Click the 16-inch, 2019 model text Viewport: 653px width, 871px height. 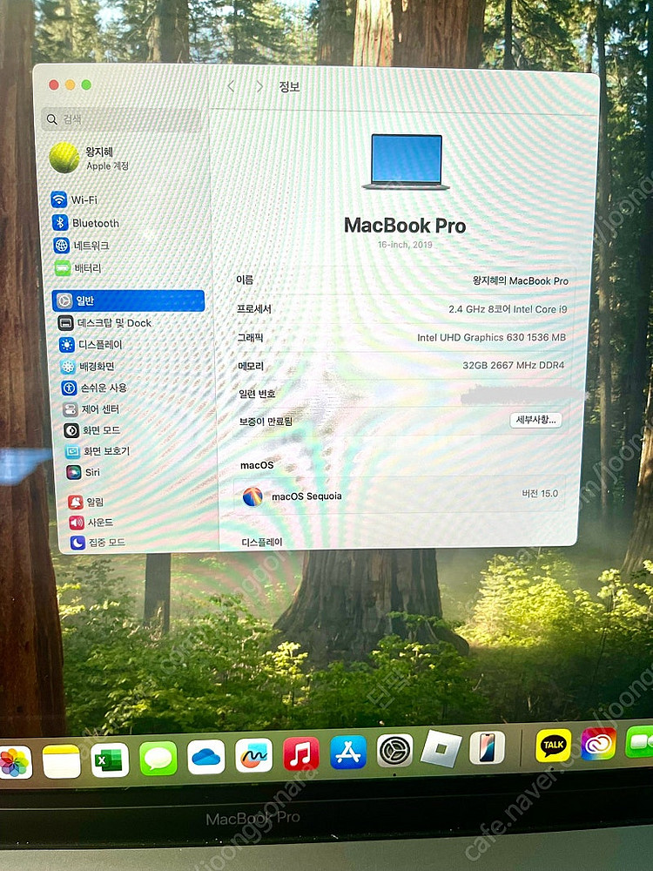[405, 245]
